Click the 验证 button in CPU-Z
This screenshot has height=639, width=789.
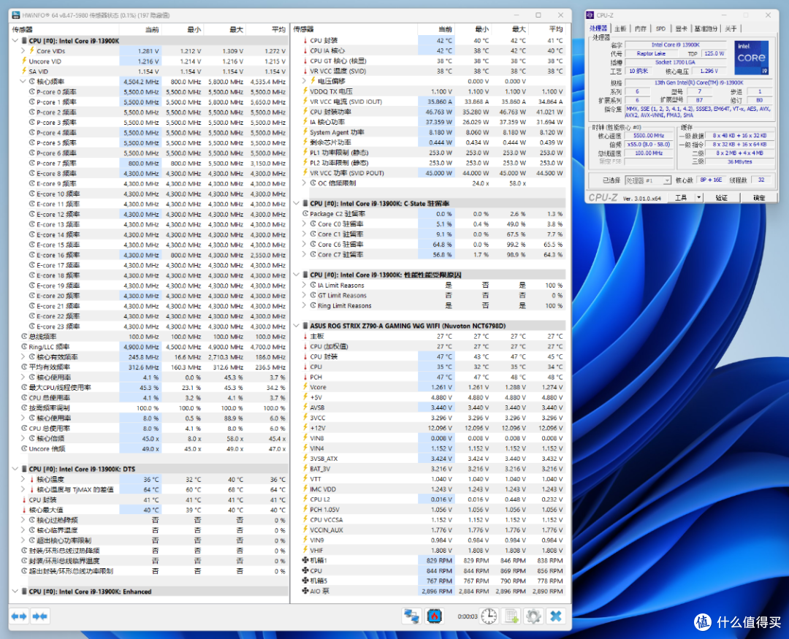click(x=722, y=198)
